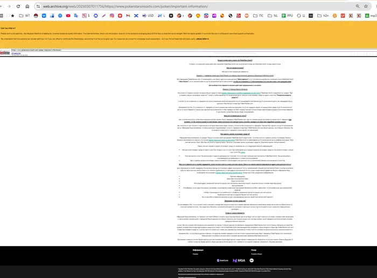This screenshot has width=377, height=278.
Task: Click the Wayback Machine URL field
Action: (194, 50)
